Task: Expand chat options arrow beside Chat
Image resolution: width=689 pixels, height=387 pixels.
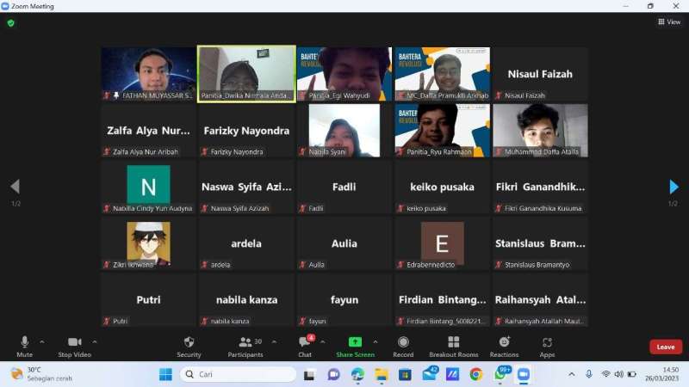Action: click(x=322, y=341)
